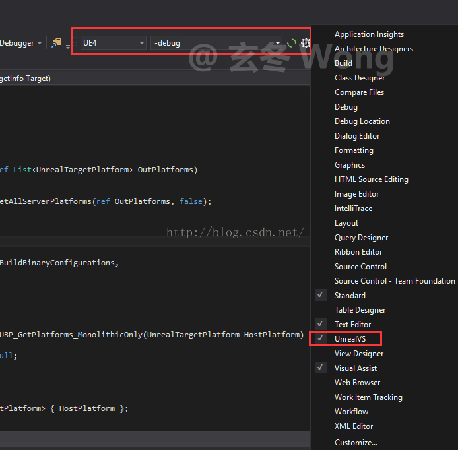Enable the View Designer toolbar
The height and width of the screenshot is (450, 458).
click(359, 354)
